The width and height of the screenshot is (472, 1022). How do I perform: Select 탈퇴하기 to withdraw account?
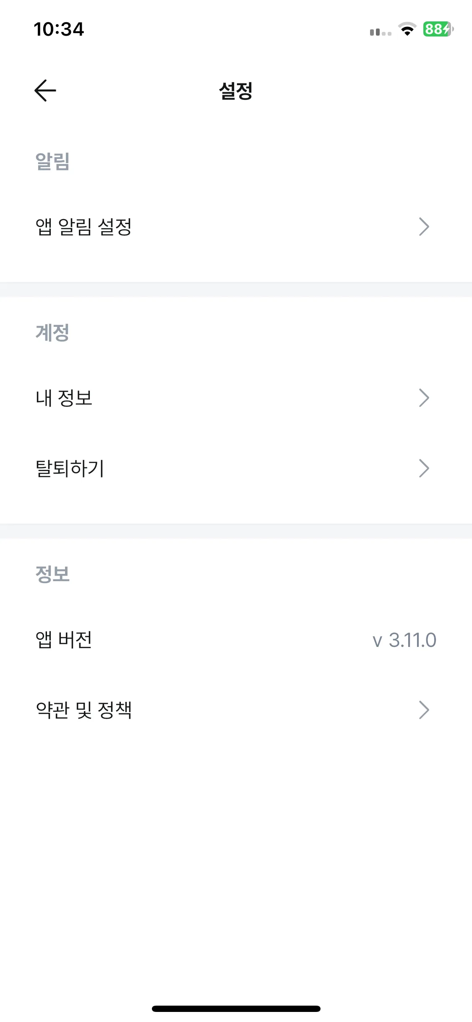coord(236,468)
